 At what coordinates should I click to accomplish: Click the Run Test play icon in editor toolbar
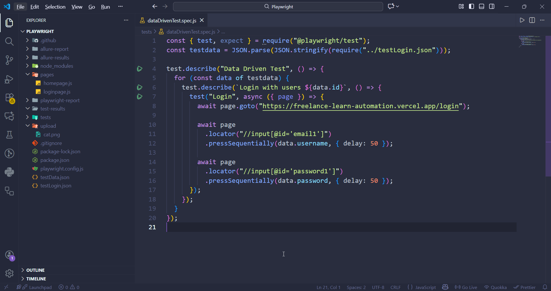click(522, 20)
